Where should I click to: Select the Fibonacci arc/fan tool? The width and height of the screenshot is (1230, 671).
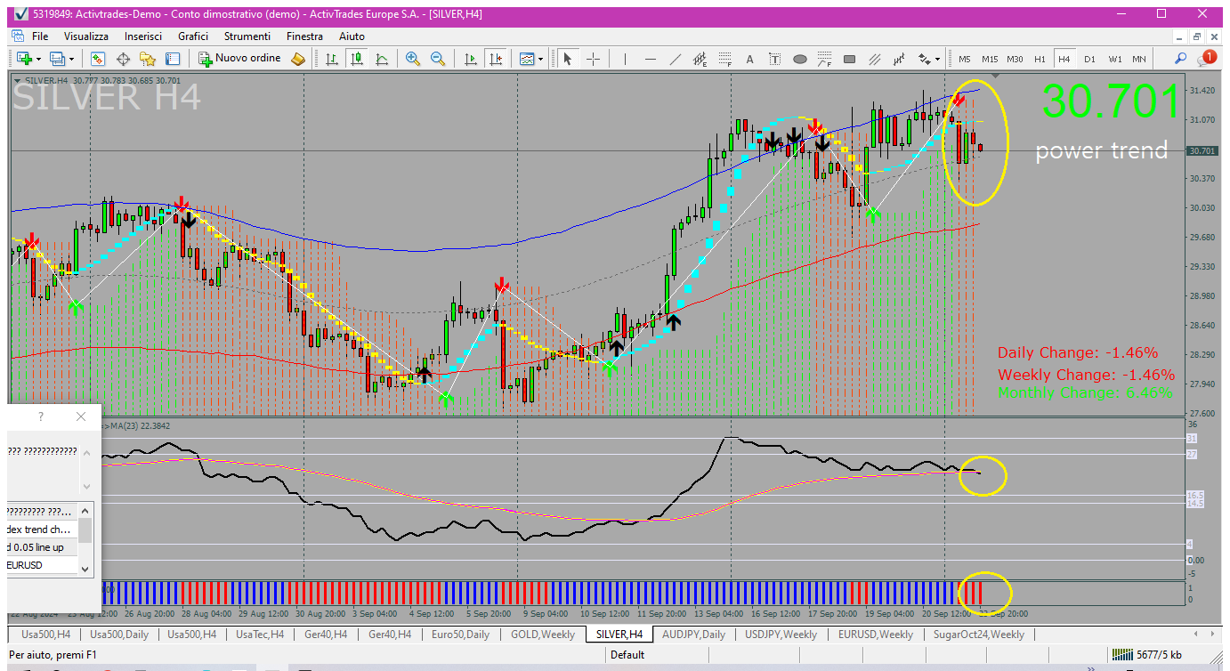point(825,59)
